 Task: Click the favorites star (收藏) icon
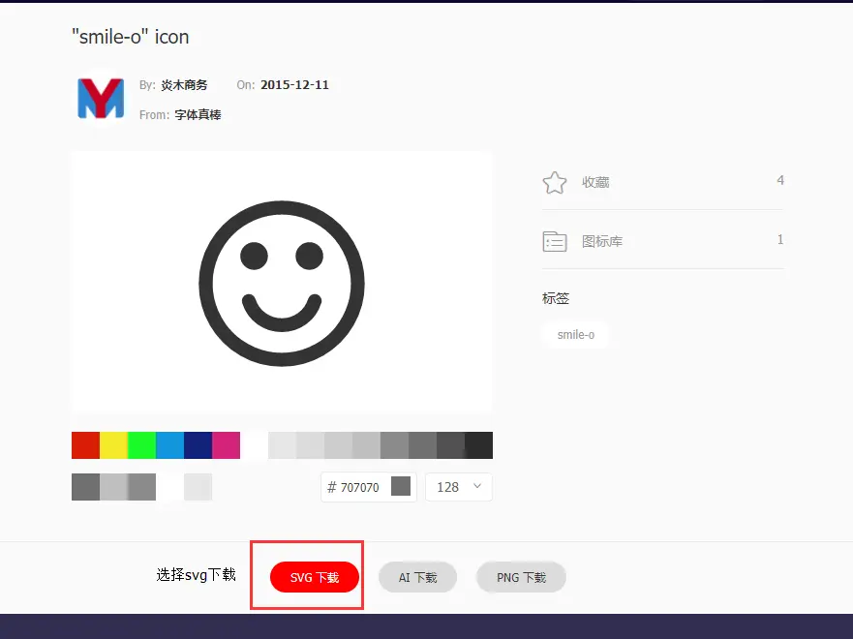[x=554, y=182]
